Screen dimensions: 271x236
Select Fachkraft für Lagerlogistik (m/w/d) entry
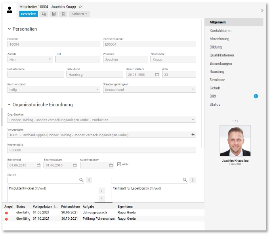pos(137,188)
